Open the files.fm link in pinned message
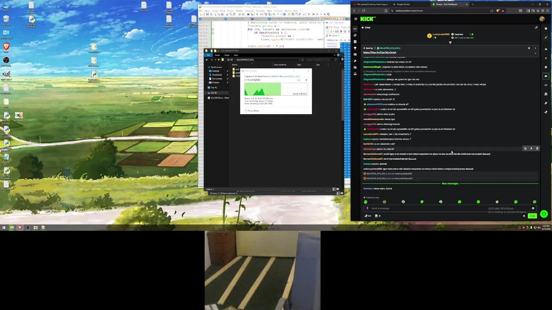 [380, 53]
